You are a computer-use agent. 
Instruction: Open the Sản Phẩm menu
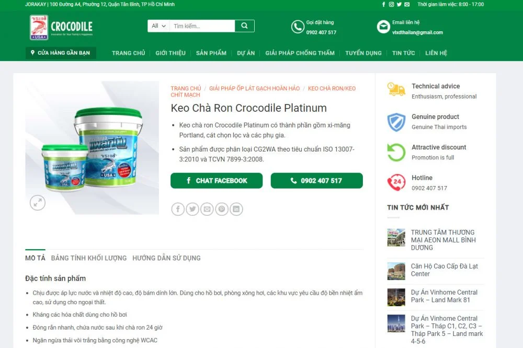point(211,53)
